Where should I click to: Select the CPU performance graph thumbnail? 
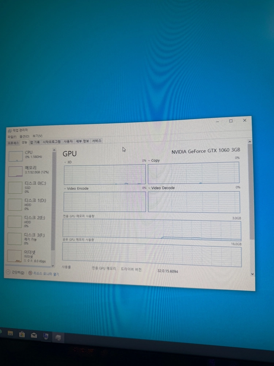16,156
